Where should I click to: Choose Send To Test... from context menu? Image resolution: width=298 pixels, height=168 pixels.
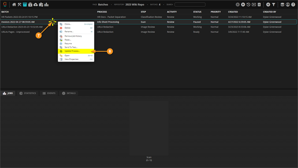click(76, 47)
